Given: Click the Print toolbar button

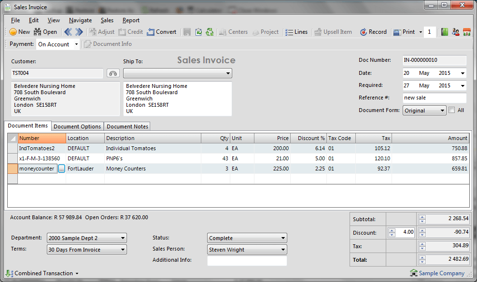Looking at the screenshot, I should (404, 32).
